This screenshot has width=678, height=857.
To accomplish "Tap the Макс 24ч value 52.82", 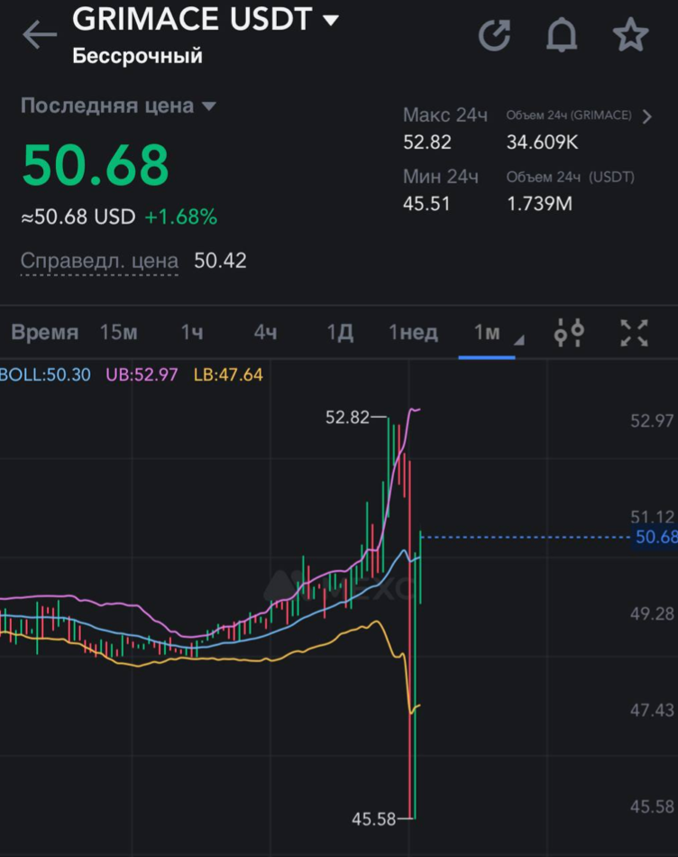I will click(427, 143).
